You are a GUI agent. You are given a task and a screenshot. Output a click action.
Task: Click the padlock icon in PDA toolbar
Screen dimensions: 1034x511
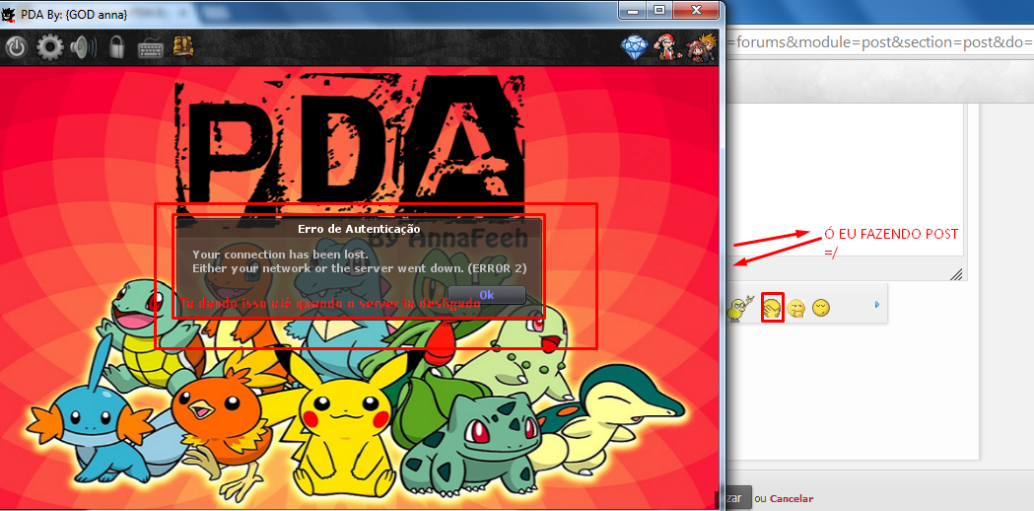click(x=117, y=47)
